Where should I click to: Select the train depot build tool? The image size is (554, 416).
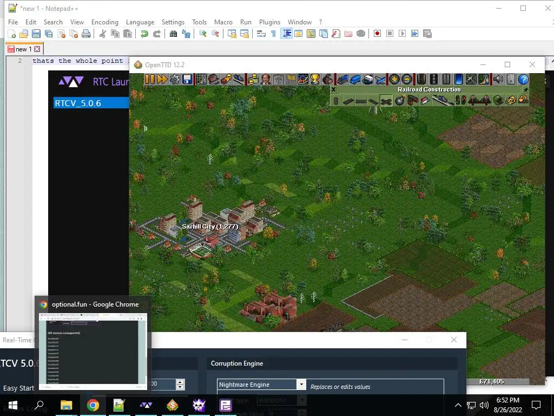(412, 100)
